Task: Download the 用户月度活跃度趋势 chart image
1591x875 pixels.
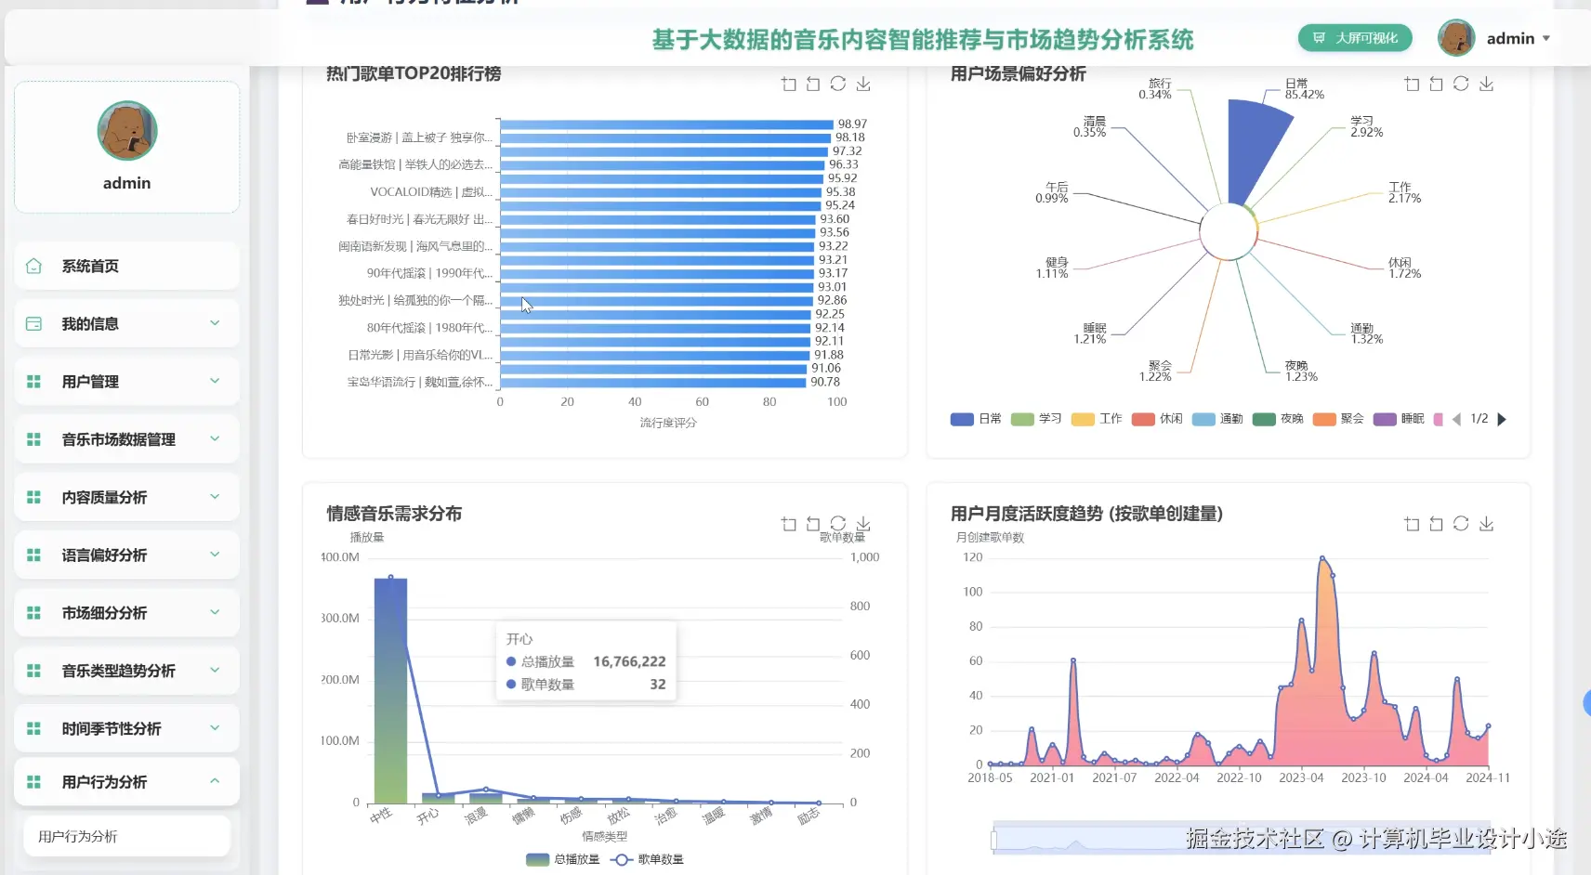Action: point(1486,524)
